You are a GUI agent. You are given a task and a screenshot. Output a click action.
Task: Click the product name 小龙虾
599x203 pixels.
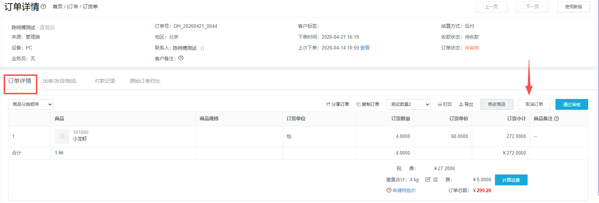click(x=80, y=139)
